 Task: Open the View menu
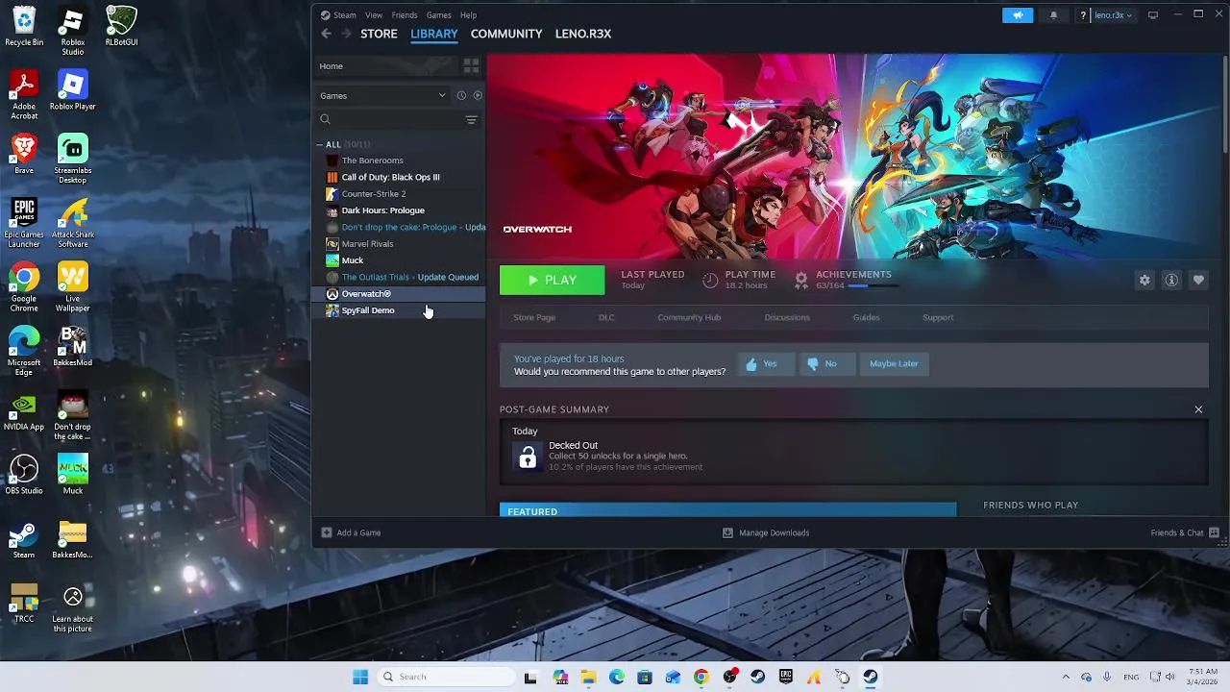tap(374, 15)
